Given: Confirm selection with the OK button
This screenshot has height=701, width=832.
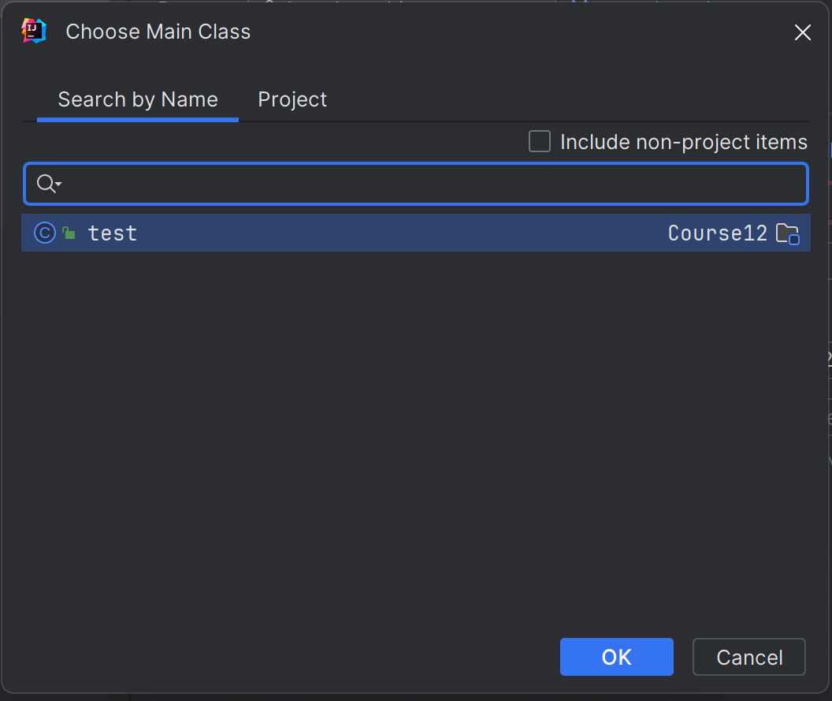Looking at the screenshot, I should pos(616,656).
